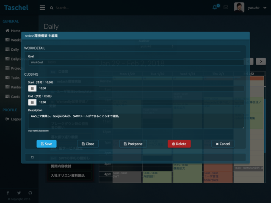
Task: Click the hamburger menu icon
Action: pyautogui.click(x=42, y=8)
